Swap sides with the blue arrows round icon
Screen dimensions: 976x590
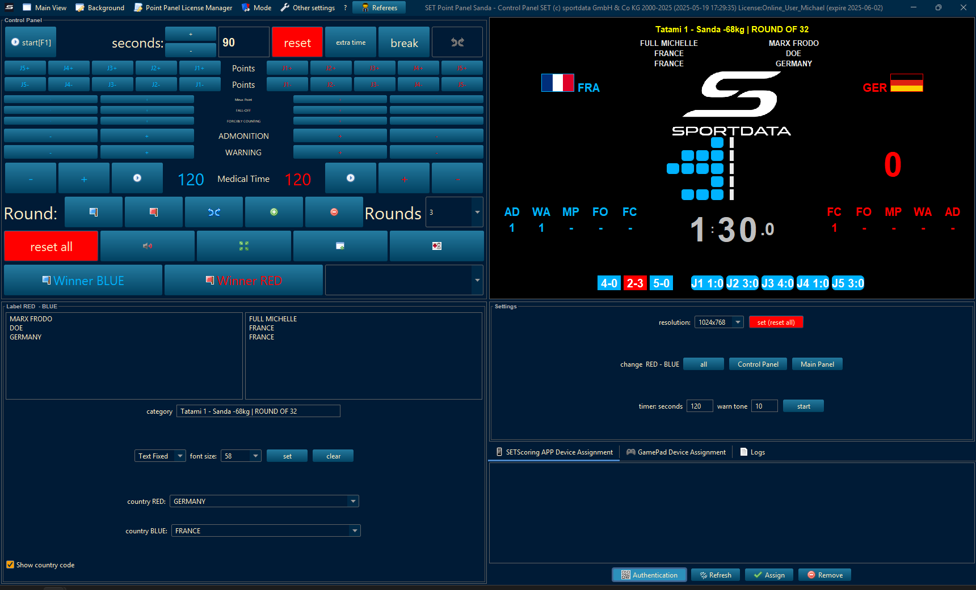tap(214, 212)
